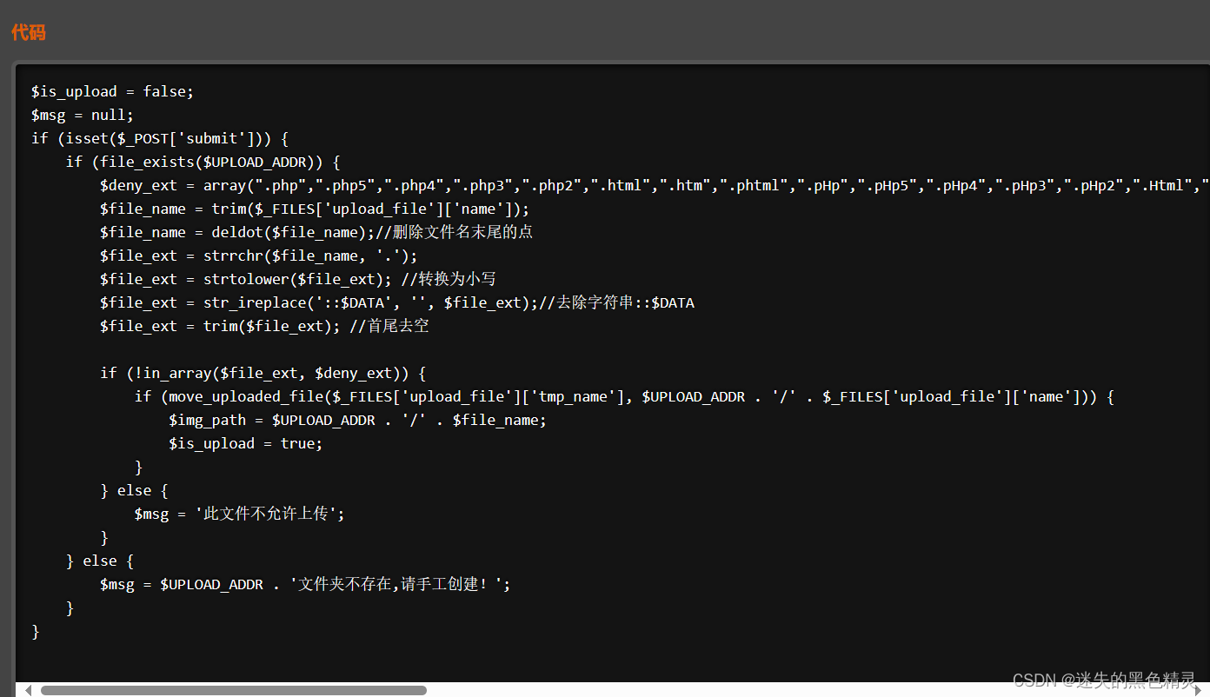Click the comment 转换为小写
This screenshot has height=697, width=1210.
(x=449, y=279)
